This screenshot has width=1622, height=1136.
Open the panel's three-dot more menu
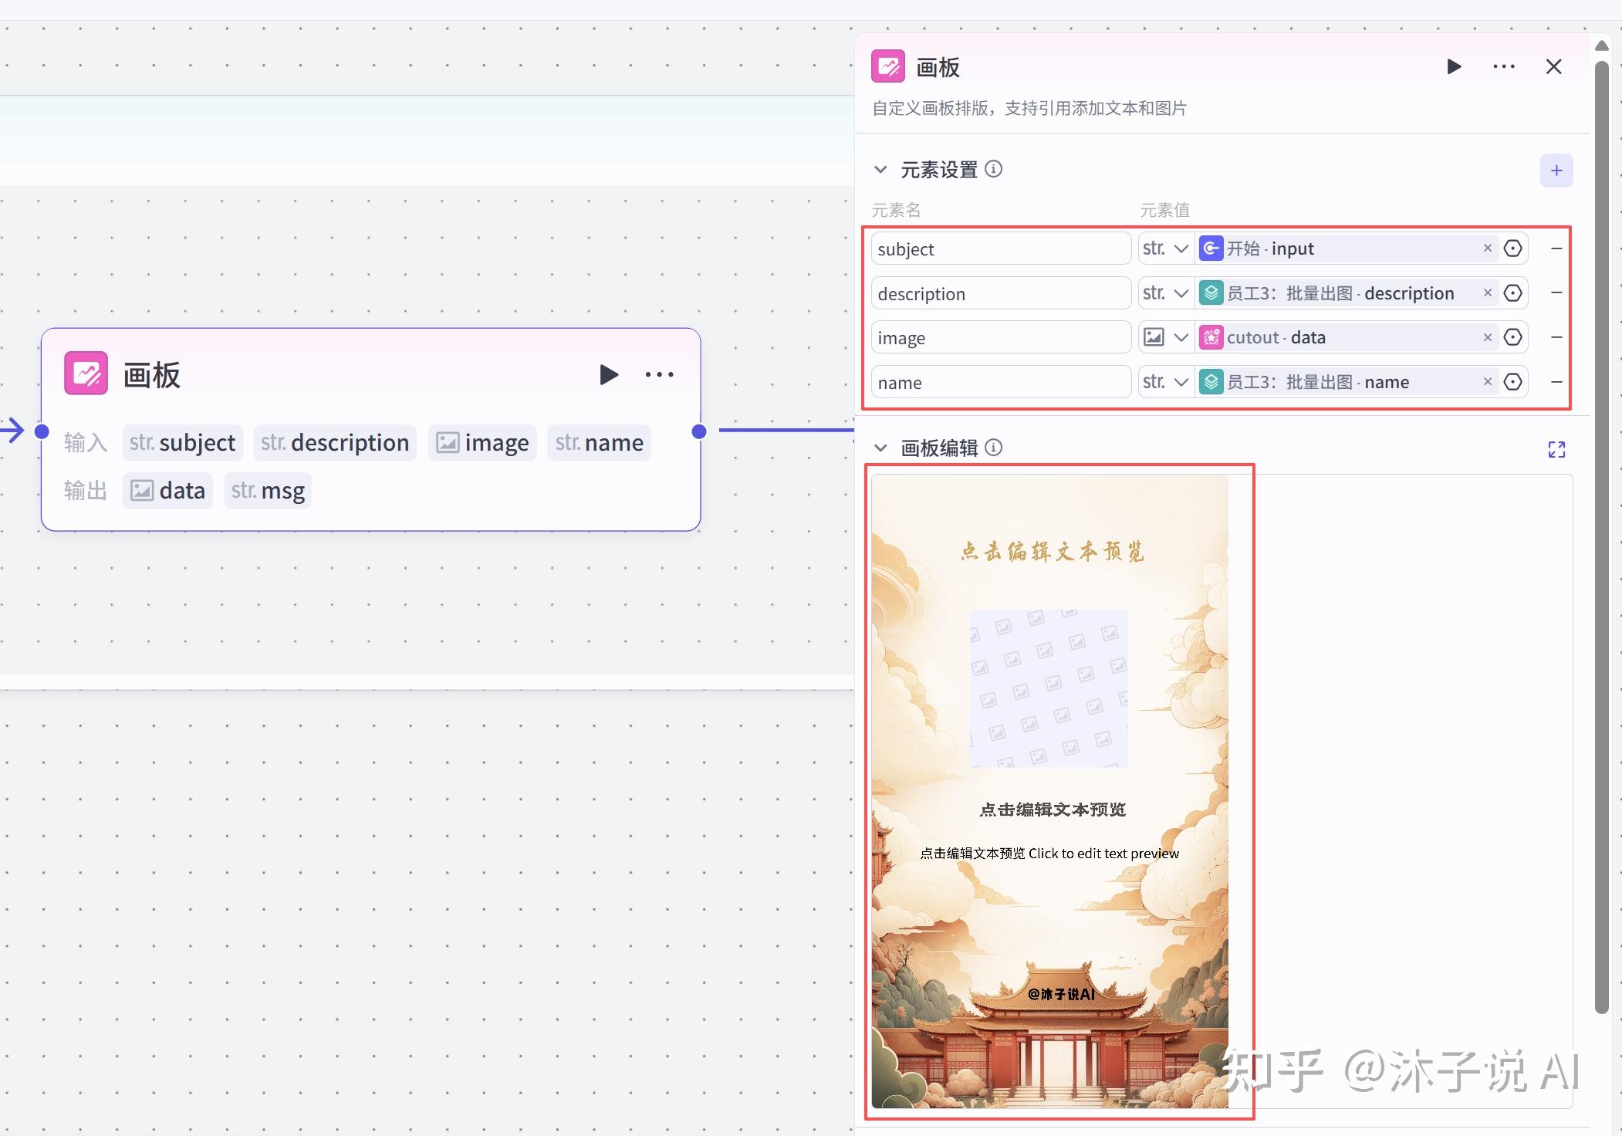pos(1503,67)
